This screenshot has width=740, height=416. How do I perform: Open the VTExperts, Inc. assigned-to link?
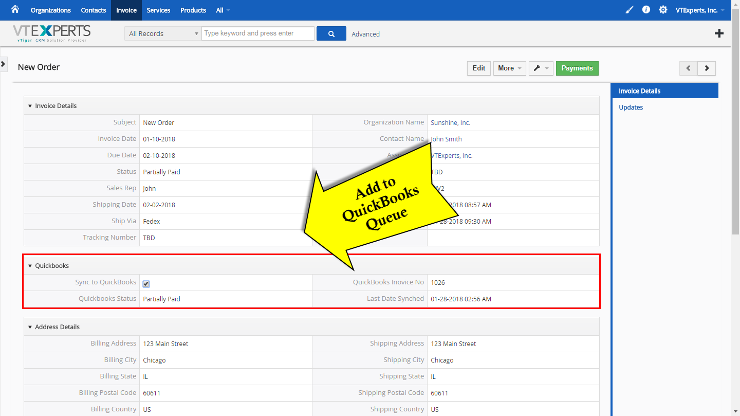[x=452, y=155]
